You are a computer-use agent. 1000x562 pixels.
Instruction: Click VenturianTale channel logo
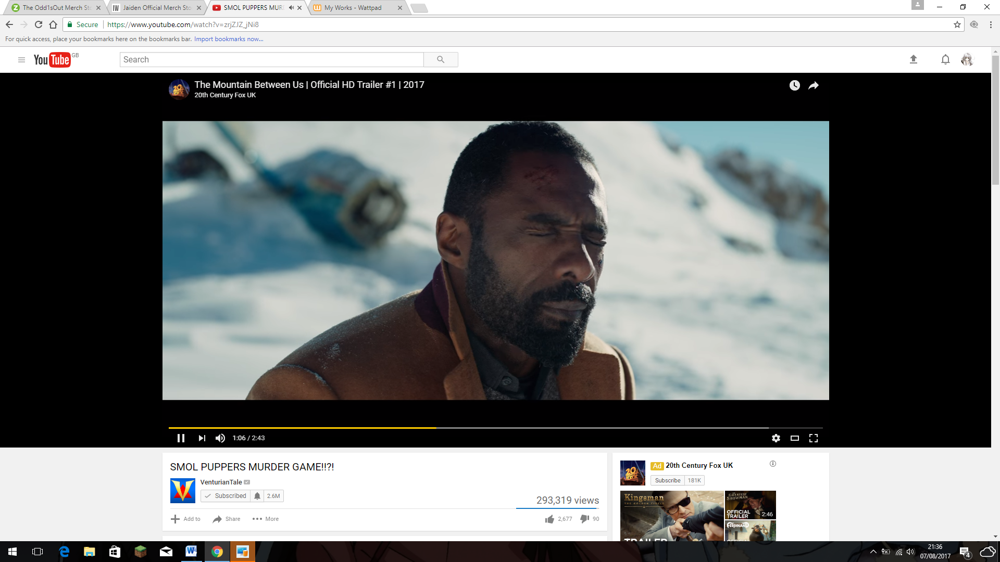pyautogui.click(x=183, y=491)
